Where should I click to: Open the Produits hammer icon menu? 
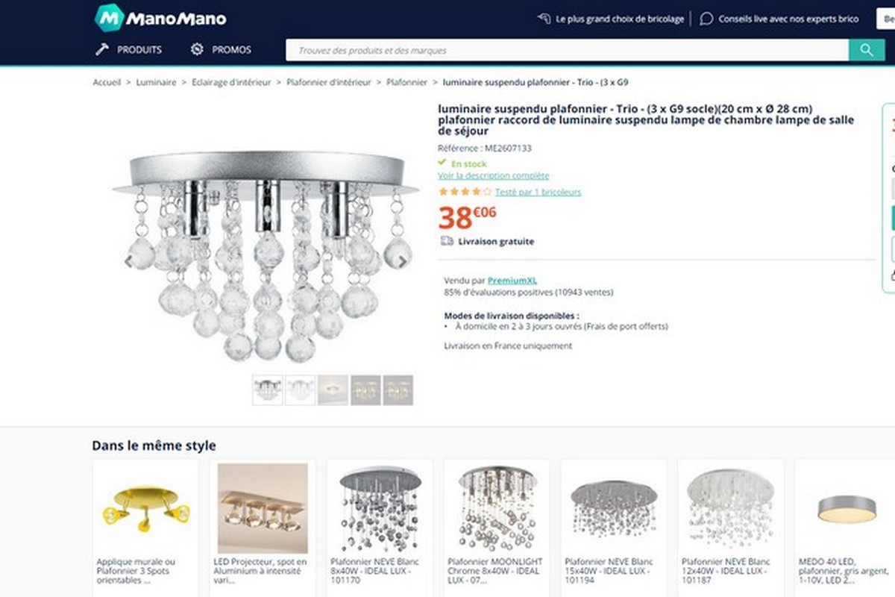click(102, 50)
